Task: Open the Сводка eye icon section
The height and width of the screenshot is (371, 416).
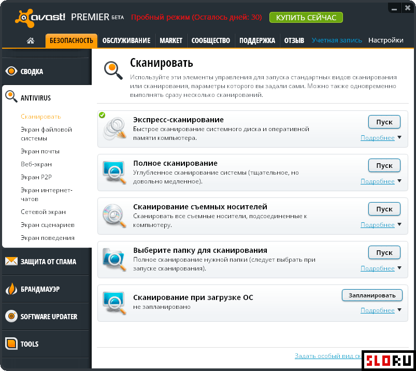Action: pos(11,71)
